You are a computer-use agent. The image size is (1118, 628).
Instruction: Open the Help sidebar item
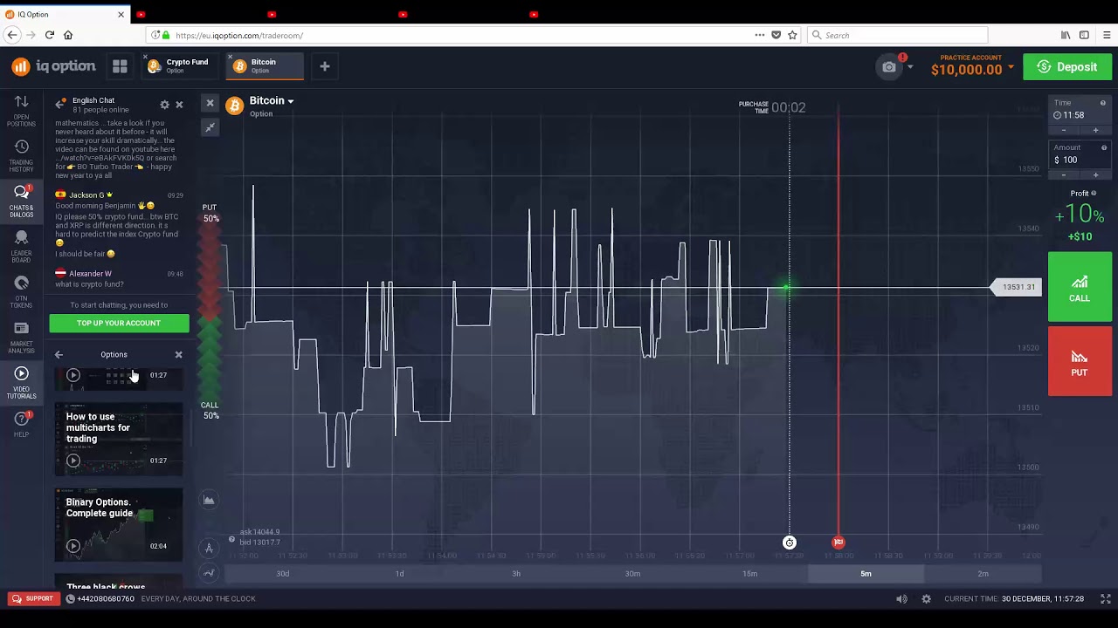point(21,424)
